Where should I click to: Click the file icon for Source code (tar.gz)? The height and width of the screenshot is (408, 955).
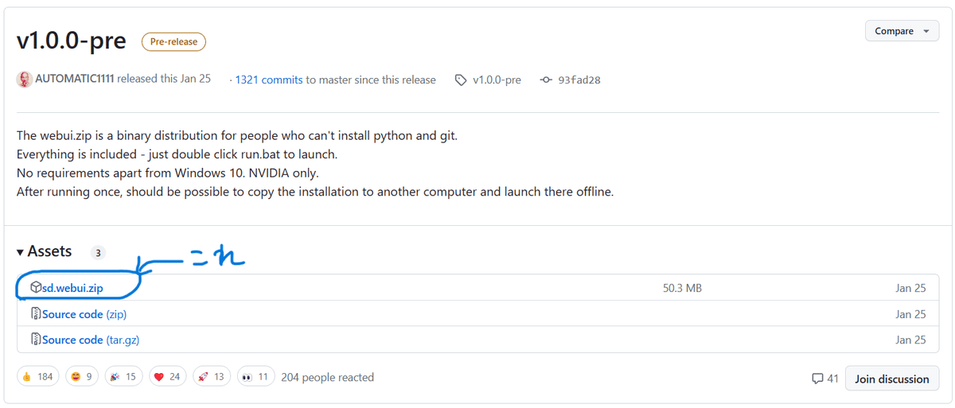36,340
